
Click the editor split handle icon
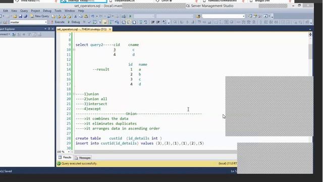[310, 34]
